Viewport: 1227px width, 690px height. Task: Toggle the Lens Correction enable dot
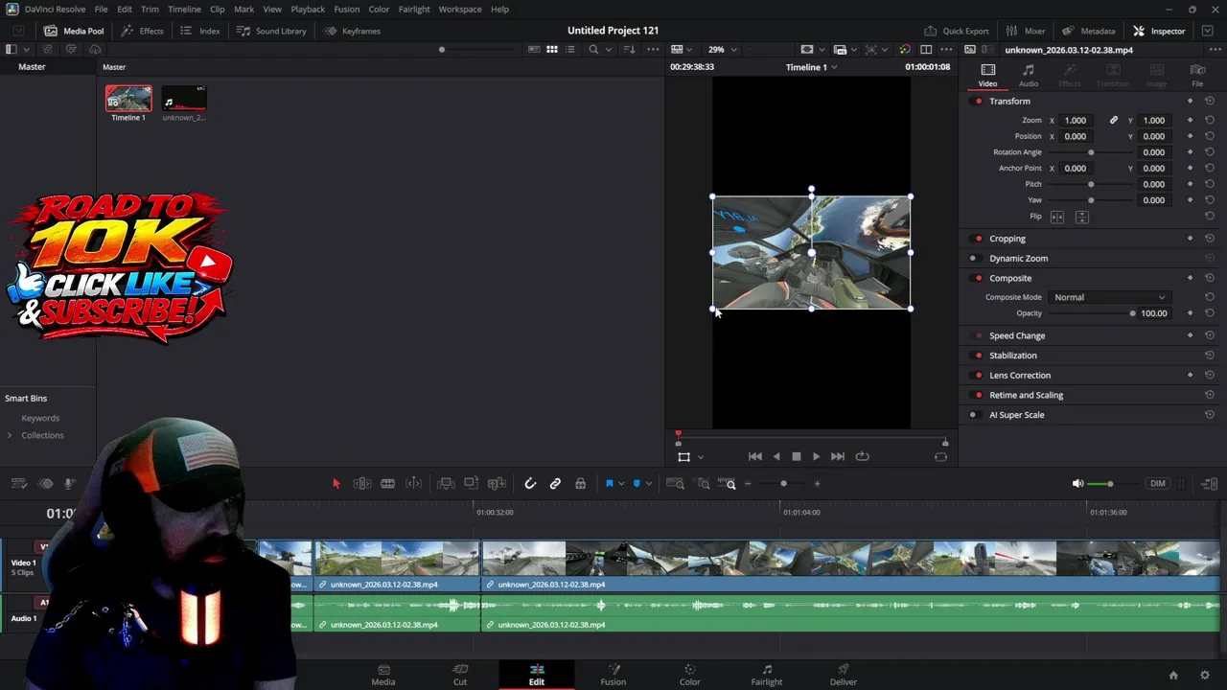978,376
